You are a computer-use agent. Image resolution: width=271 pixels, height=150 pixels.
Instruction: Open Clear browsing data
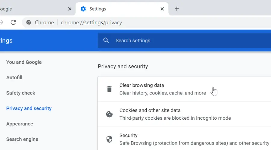point(184,89)
